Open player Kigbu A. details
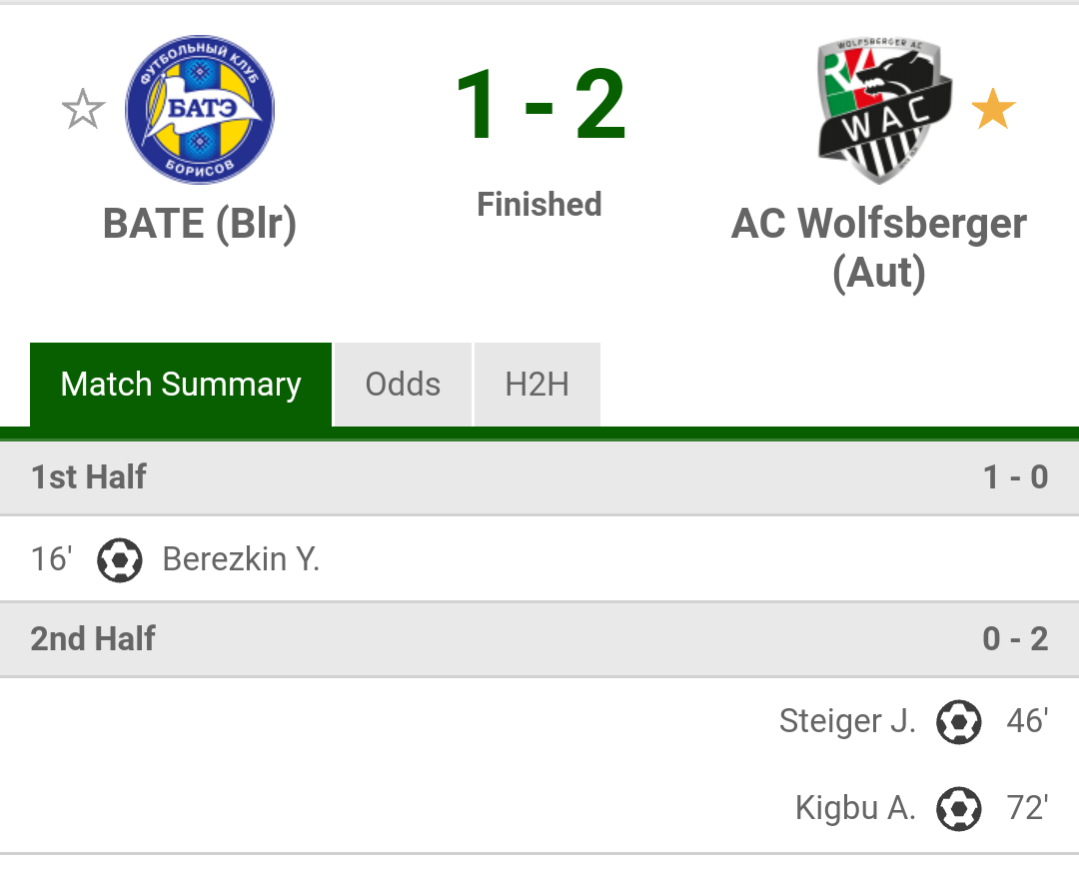The image size is (1079, 872). [855, 808]
